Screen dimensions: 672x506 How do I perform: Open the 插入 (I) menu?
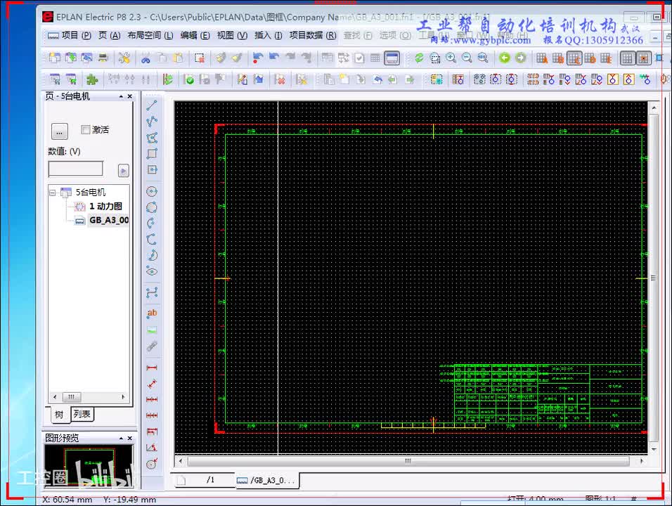pos(268,35)
